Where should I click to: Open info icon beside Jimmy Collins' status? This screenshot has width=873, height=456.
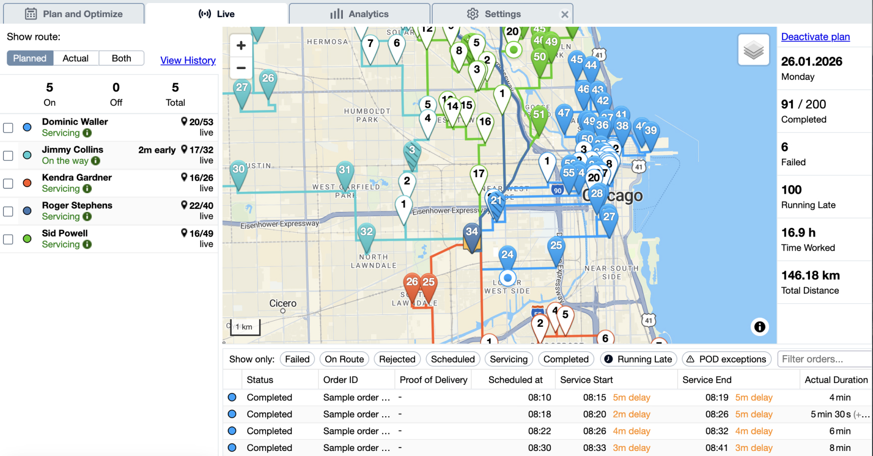[x=95, y=161]
